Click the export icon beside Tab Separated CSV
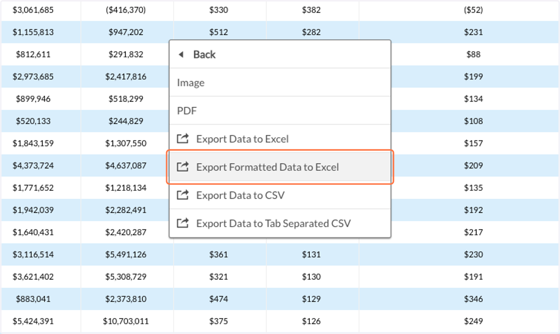The height and width of the screenshot is (334, 560). 182,223
